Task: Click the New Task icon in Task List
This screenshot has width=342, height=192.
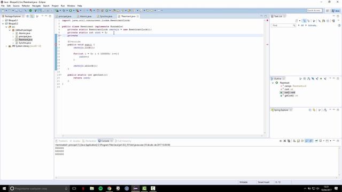Action: (297, 21)
